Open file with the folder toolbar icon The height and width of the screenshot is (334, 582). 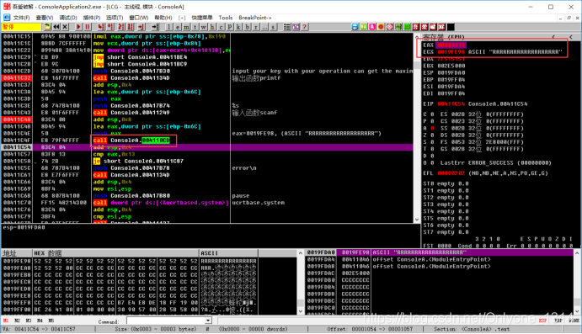pyautogui.click(x=47, y=27)
